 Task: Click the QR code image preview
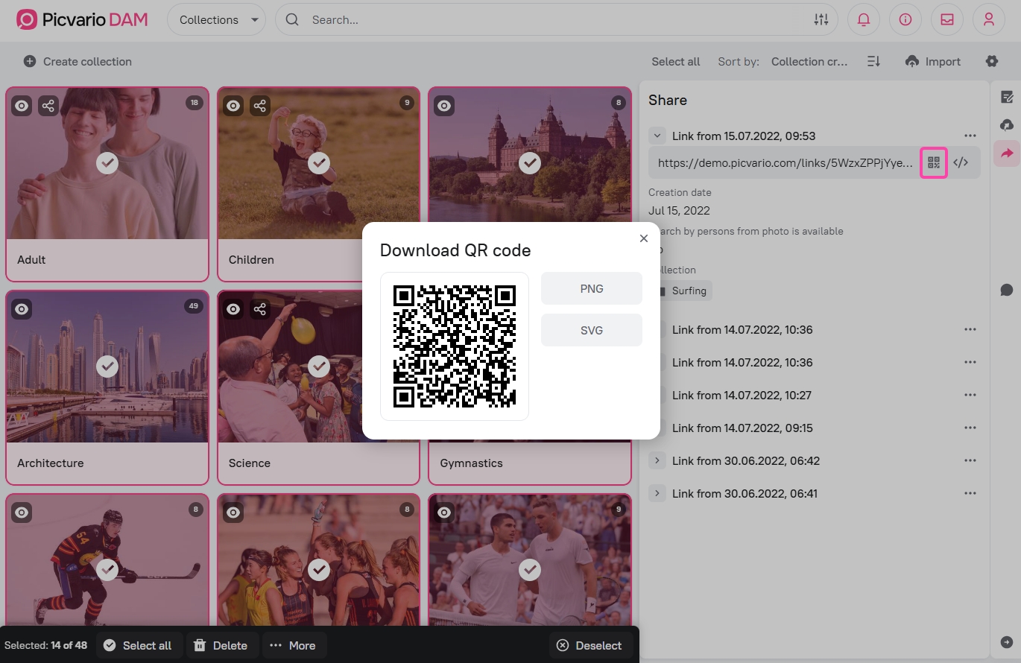(455, 346)
